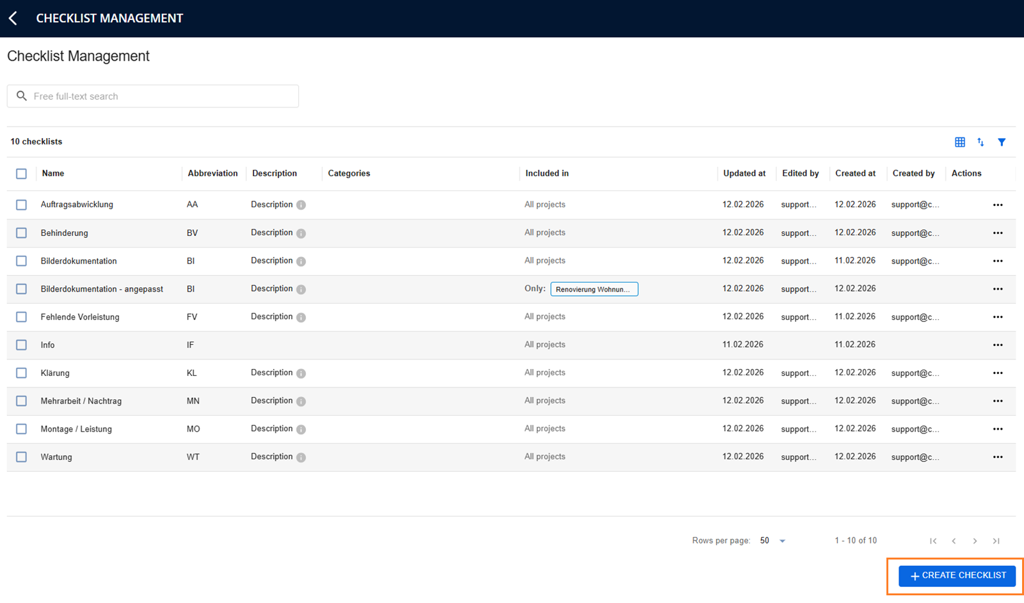
Task: Jump to last page arrow
Action: (x=996, y=541)
